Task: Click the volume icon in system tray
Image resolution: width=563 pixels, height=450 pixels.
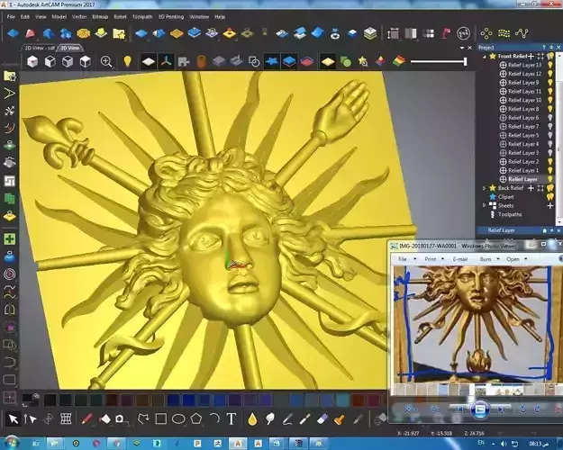Action: click(x=504, y=444)
